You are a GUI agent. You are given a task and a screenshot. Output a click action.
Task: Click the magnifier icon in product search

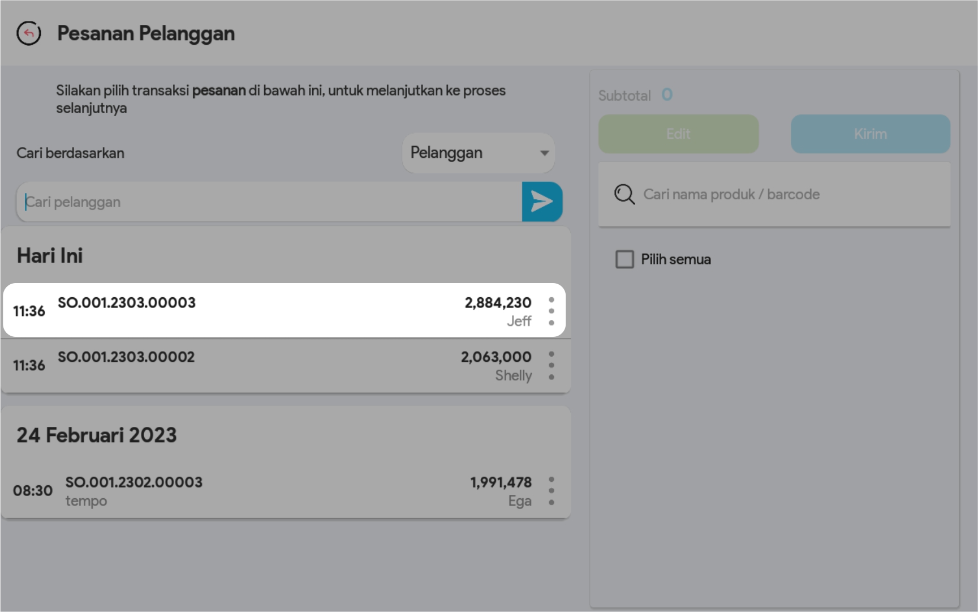tap(624, 194)
